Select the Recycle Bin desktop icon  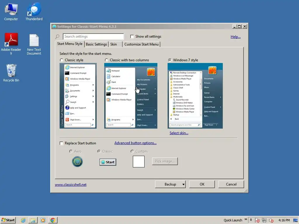pos(11,73)
